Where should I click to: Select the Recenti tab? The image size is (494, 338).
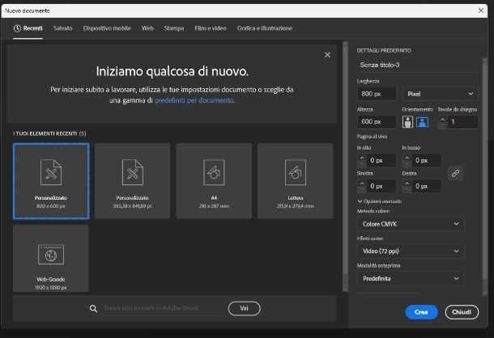point(28,28)
